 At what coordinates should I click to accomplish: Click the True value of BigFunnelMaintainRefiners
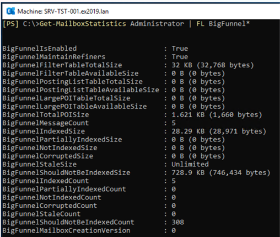tap(180, 57)
